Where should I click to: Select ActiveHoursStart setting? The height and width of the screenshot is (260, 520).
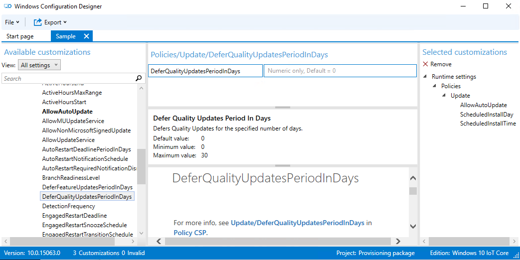pyautogui.click(x=64, y=102)
